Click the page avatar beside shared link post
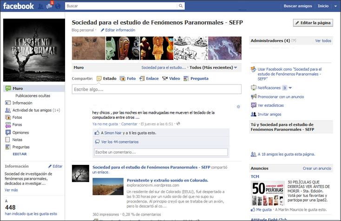Image resolution: width=341 pixels, height=221 pixels. click(x=80, y=173)
